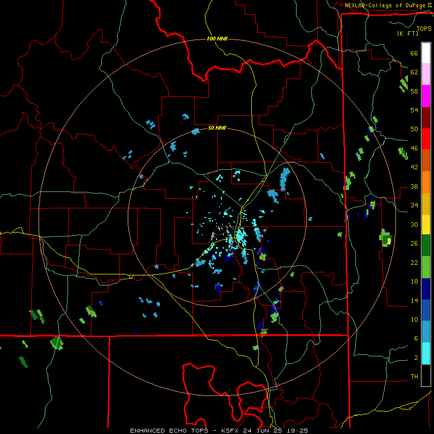Viewport: 434px width, 434px height.
Task: Click the '54' legend value
Action: pos(414,110)
